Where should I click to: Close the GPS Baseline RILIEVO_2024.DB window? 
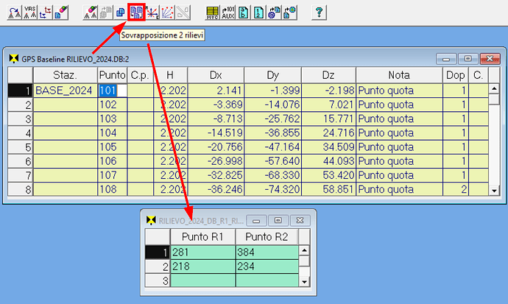click(x=490, y=59)
